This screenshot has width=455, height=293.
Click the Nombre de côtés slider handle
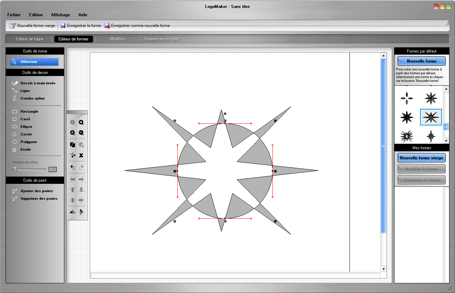[15, 169]
